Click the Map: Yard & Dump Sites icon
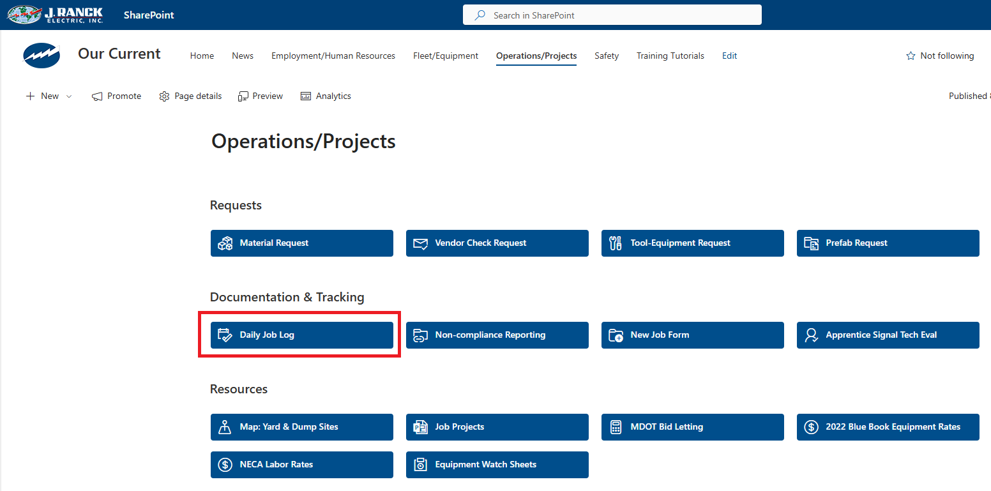991x491 pixels. pos(225,427)
